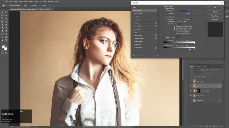Select the Path Selection tool
The image size is (229, 128).
3,37
